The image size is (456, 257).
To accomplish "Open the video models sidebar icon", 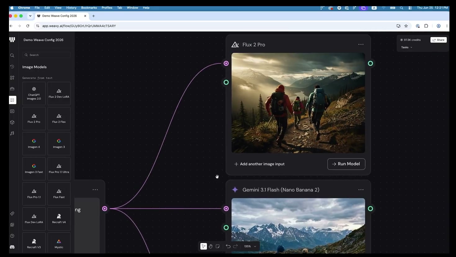I will pyautogui.click(x=12, y=111).
